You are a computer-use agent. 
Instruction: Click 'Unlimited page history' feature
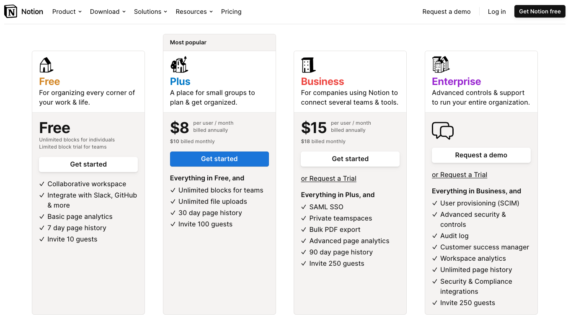click(x=476, y=270)
